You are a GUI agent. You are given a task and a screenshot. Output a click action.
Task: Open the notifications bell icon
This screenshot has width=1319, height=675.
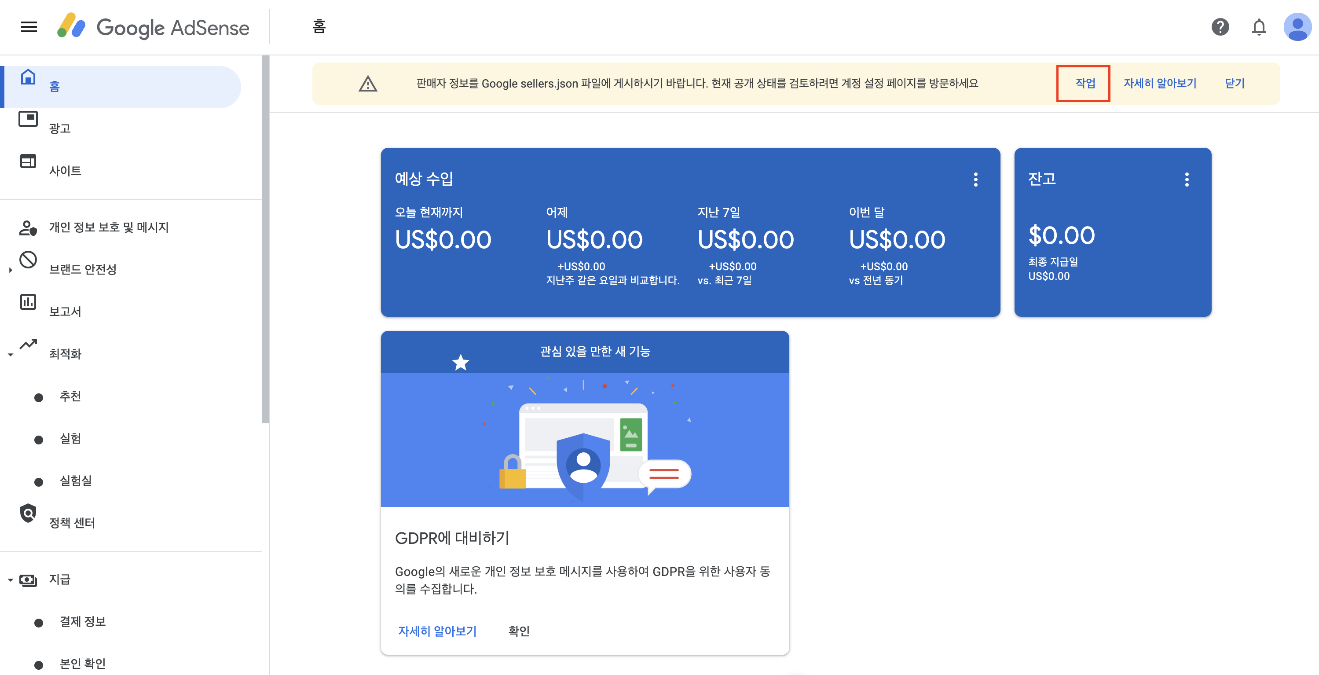(1259, 27)
